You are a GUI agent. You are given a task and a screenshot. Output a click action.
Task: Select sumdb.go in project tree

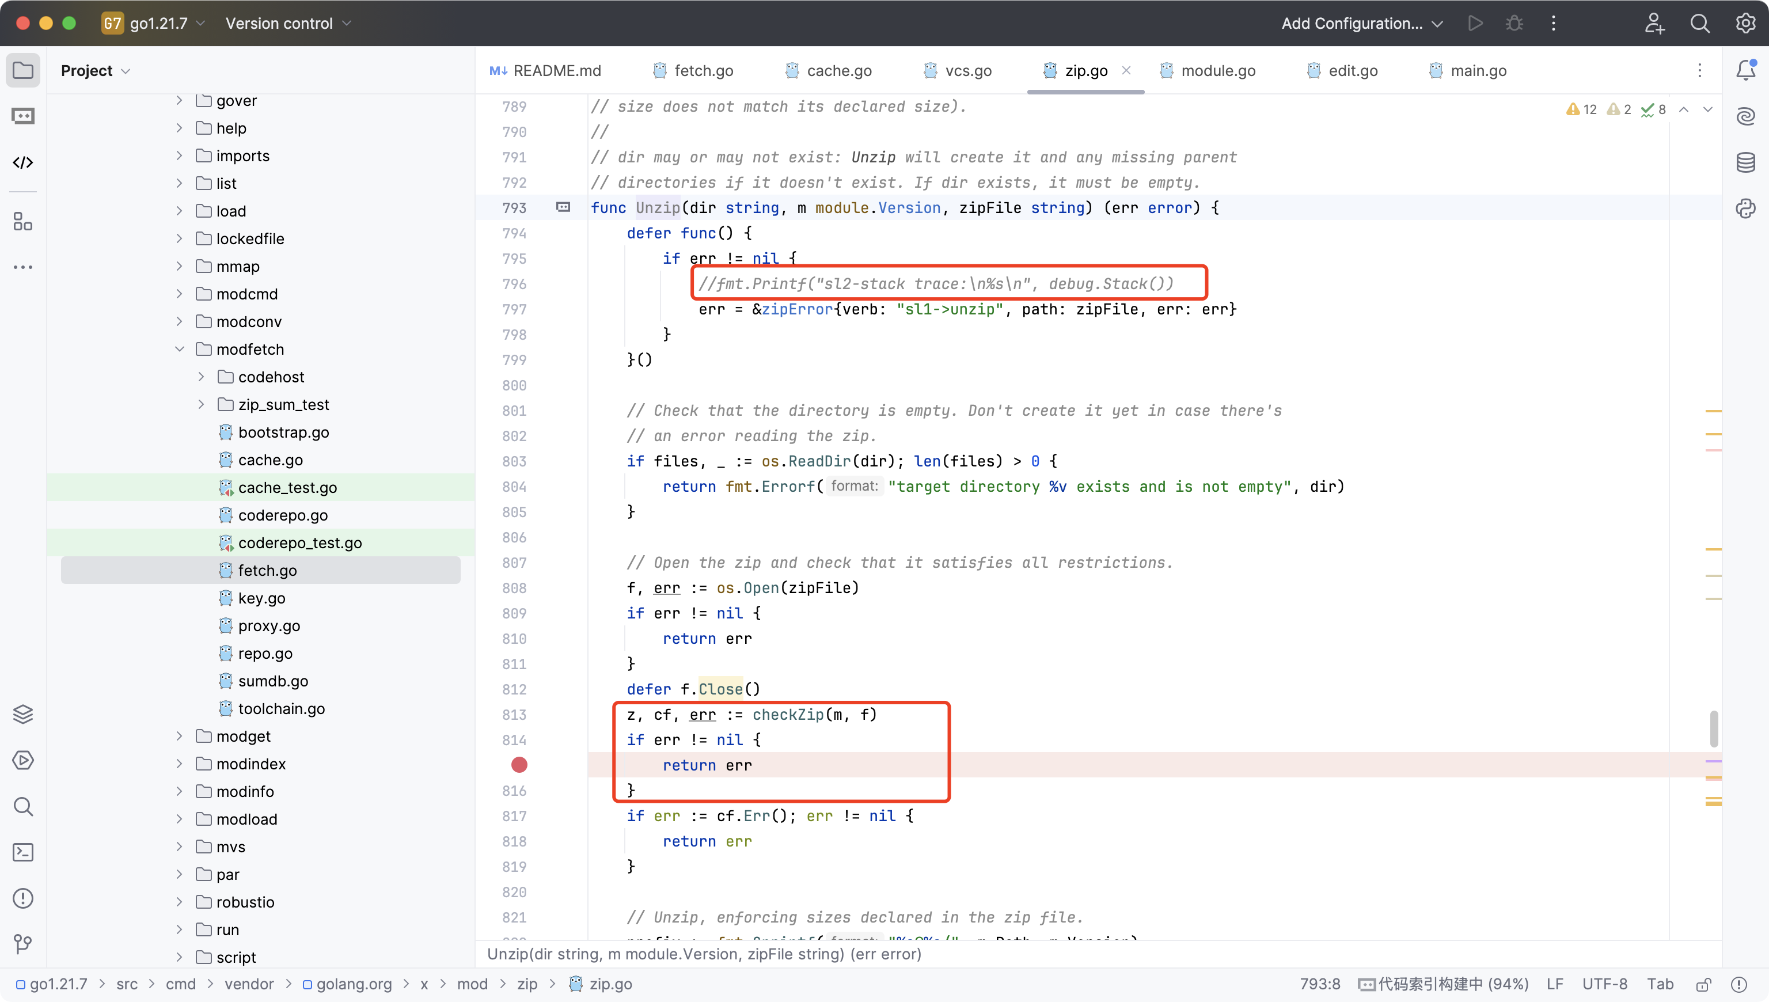pos(272,681)
